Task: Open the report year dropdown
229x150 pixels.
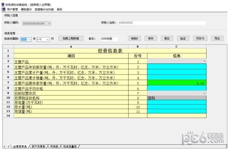Action: pos(29,39)
